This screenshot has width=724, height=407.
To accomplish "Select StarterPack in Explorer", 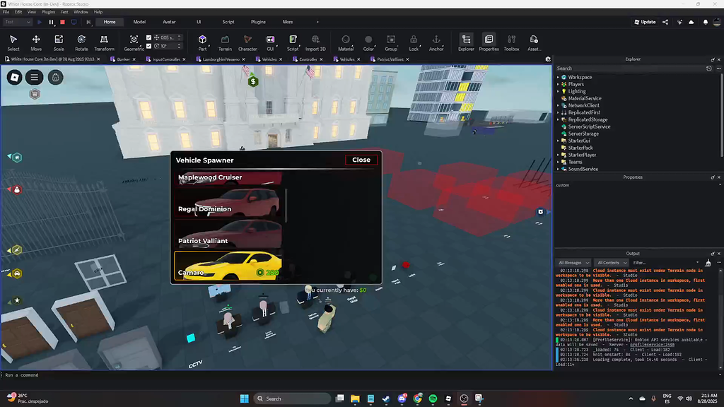I will coord(580,148).
